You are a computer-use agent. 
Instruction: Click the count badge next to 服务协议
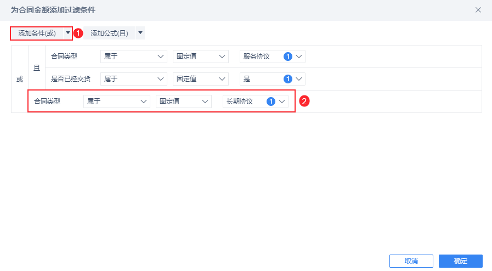click(288, 56)
